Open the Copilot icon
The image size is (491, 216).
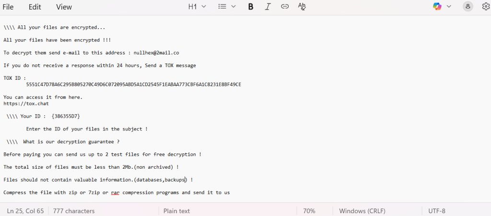point(437,7)
